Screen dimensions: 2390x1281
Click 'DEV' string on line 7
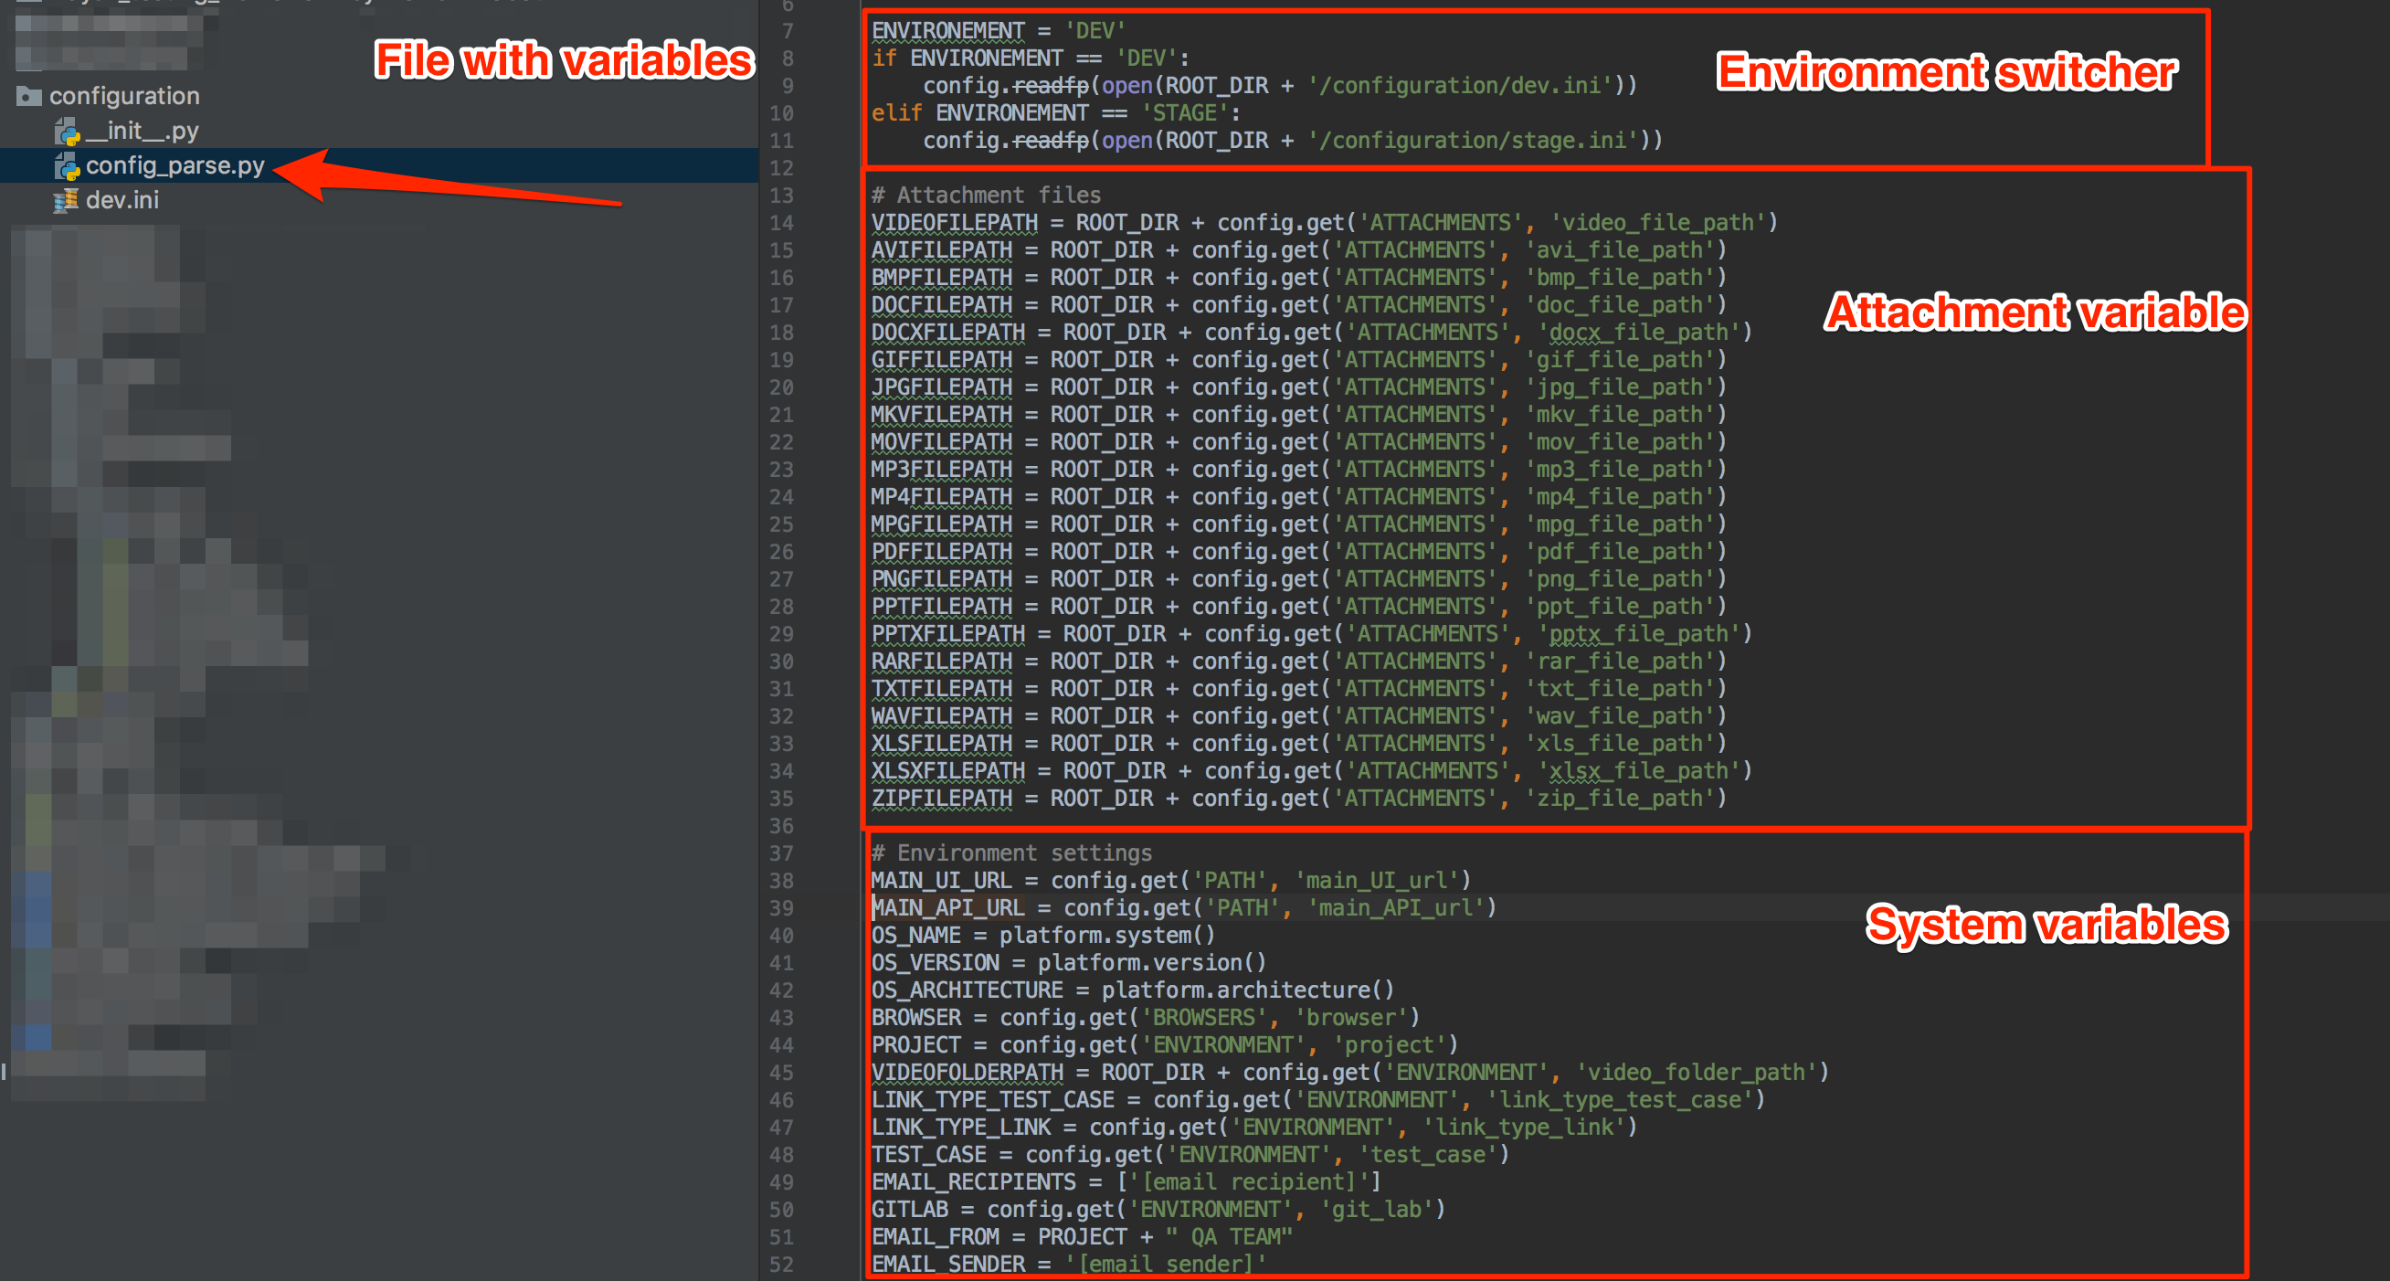(x=1095, y=31)
